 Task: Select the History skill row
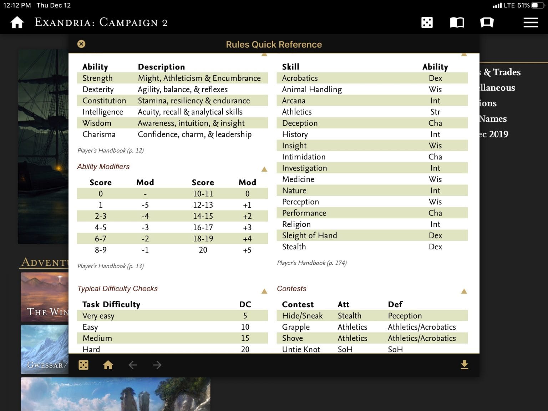pyautogui.click(x=372, y=134)
